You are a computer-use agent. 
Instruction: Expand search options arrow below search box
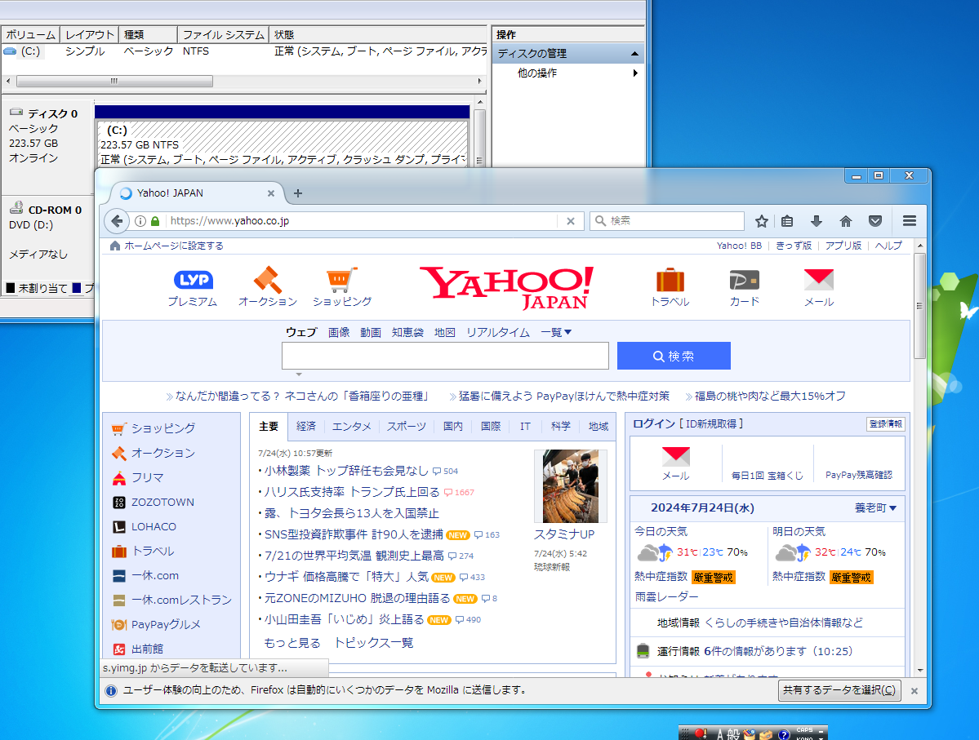pyautogui.click(x=299, y=374)
